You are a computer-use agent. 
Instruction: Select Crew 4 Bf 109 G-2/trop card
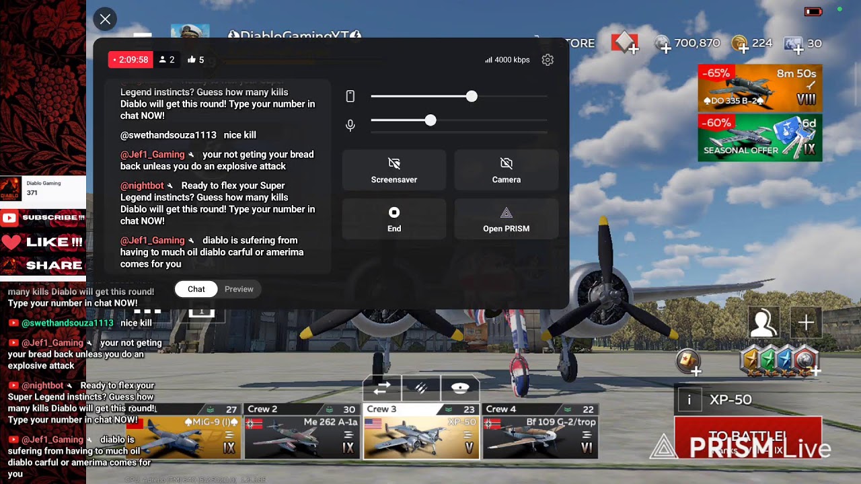(x=540, y=432)
